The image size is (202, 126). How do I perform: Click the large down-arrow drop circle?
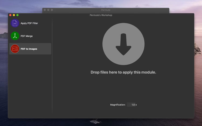(123, 44)
